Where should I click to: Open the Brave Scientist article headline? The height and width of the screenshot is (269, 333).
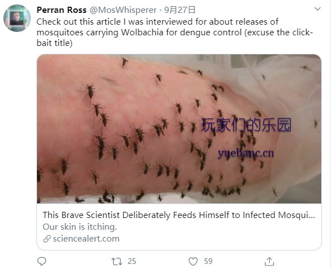(179, 215)
